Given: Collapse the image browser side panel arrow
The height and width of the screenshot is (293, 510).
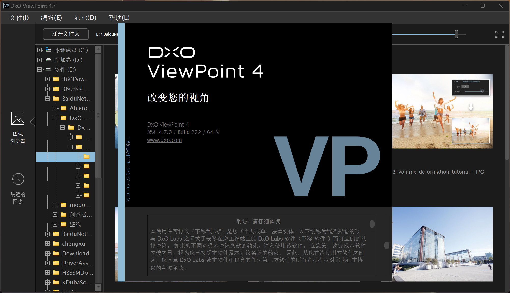Looking at the screenshot, I should coord(32,122).
